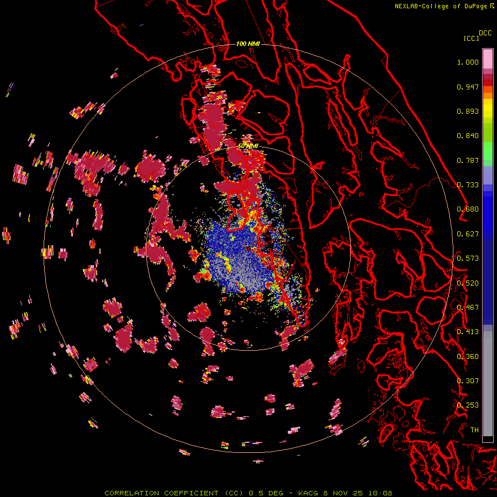Click the pink top segment of the color bar
Image resolution: width=497 pixels, height=497 pixels.
[x=488, y=59]
